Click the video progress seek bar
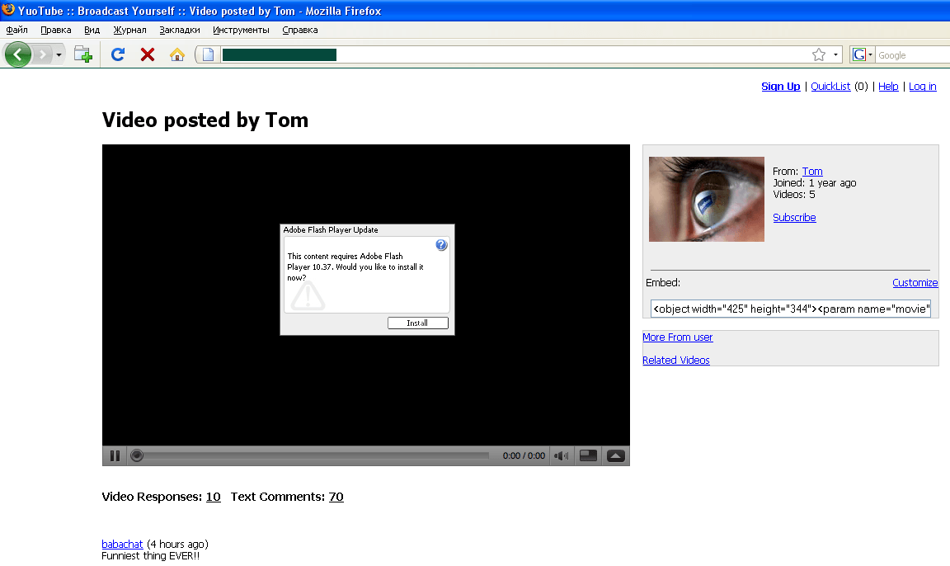The height and width of the screenshot is (566, 950). (315, 455)
